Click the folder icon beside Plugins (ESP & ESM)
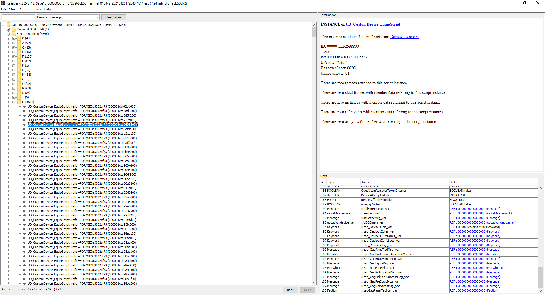545x295 pixels. pos(14,29)
